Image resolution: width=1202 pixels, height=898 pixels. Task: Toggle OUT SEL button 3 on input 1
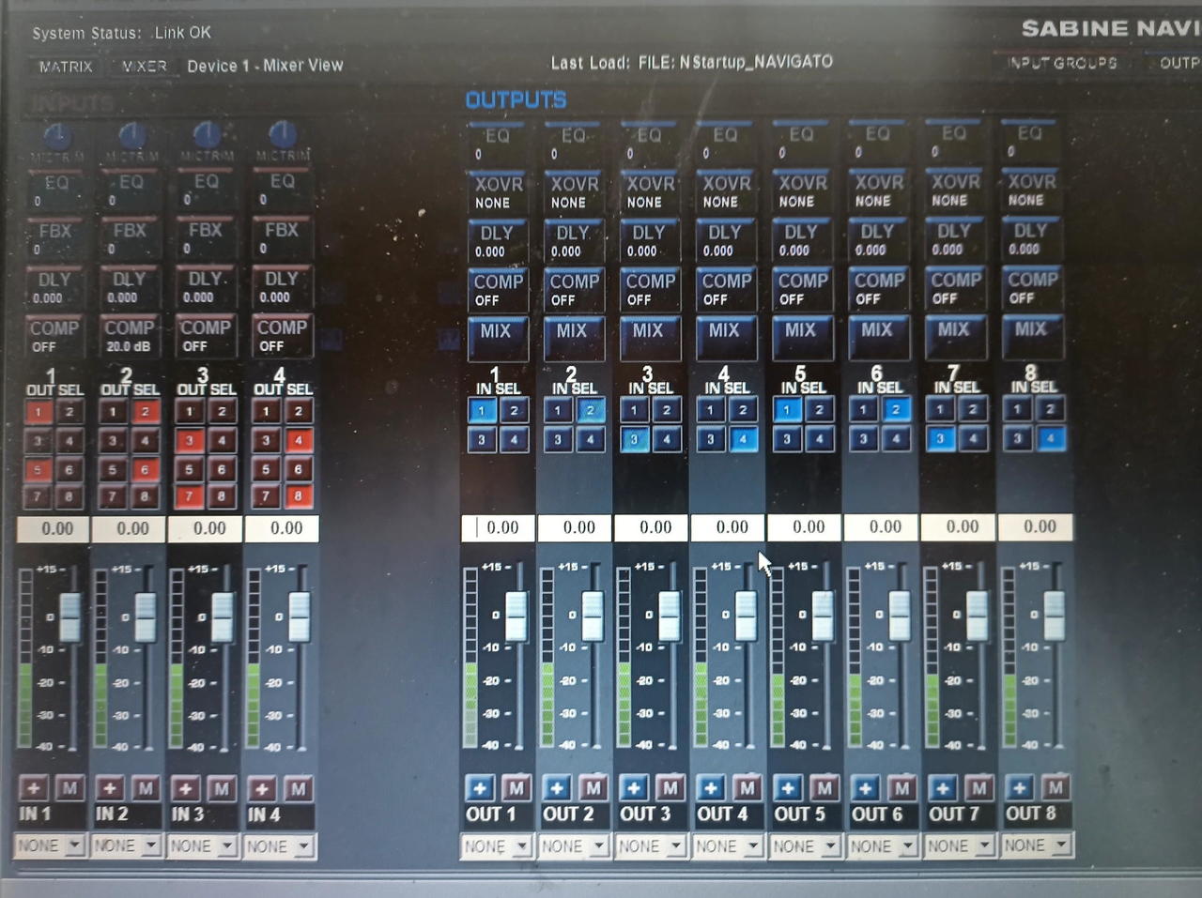coord(39,441)
